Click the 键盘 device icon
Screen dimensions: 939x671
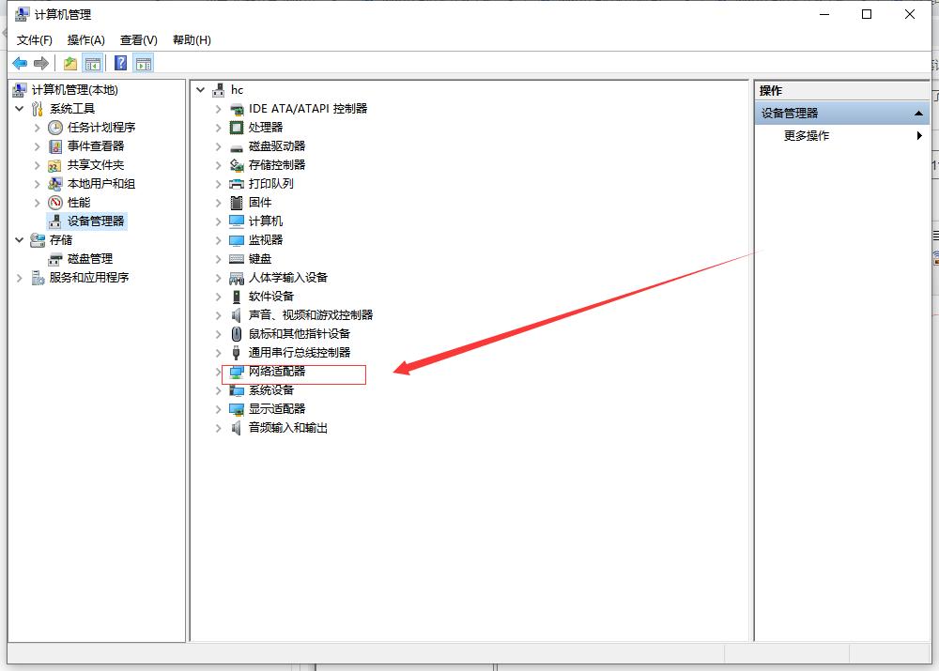click(237, 259)
